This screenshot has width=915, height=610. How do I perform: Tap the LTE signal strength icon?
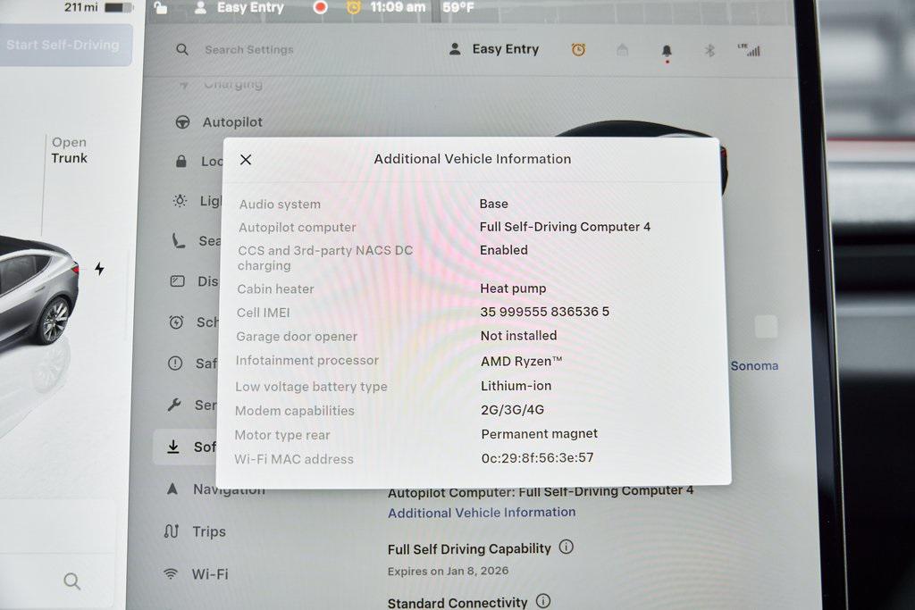(x=750, y=50)
